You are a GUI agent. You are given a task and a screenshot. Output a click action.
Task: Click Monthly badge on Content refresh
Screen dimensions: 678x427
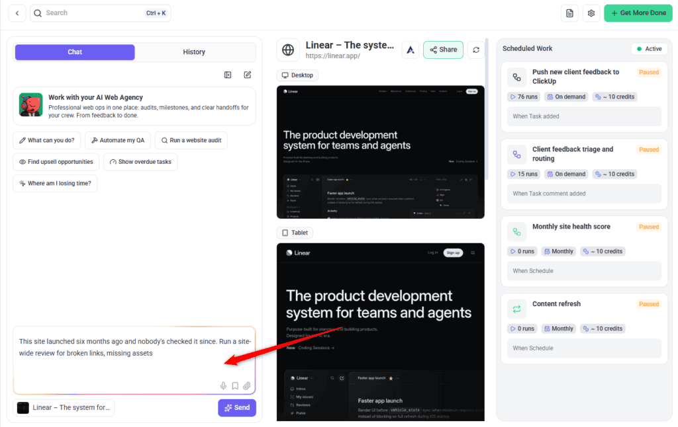559,329
